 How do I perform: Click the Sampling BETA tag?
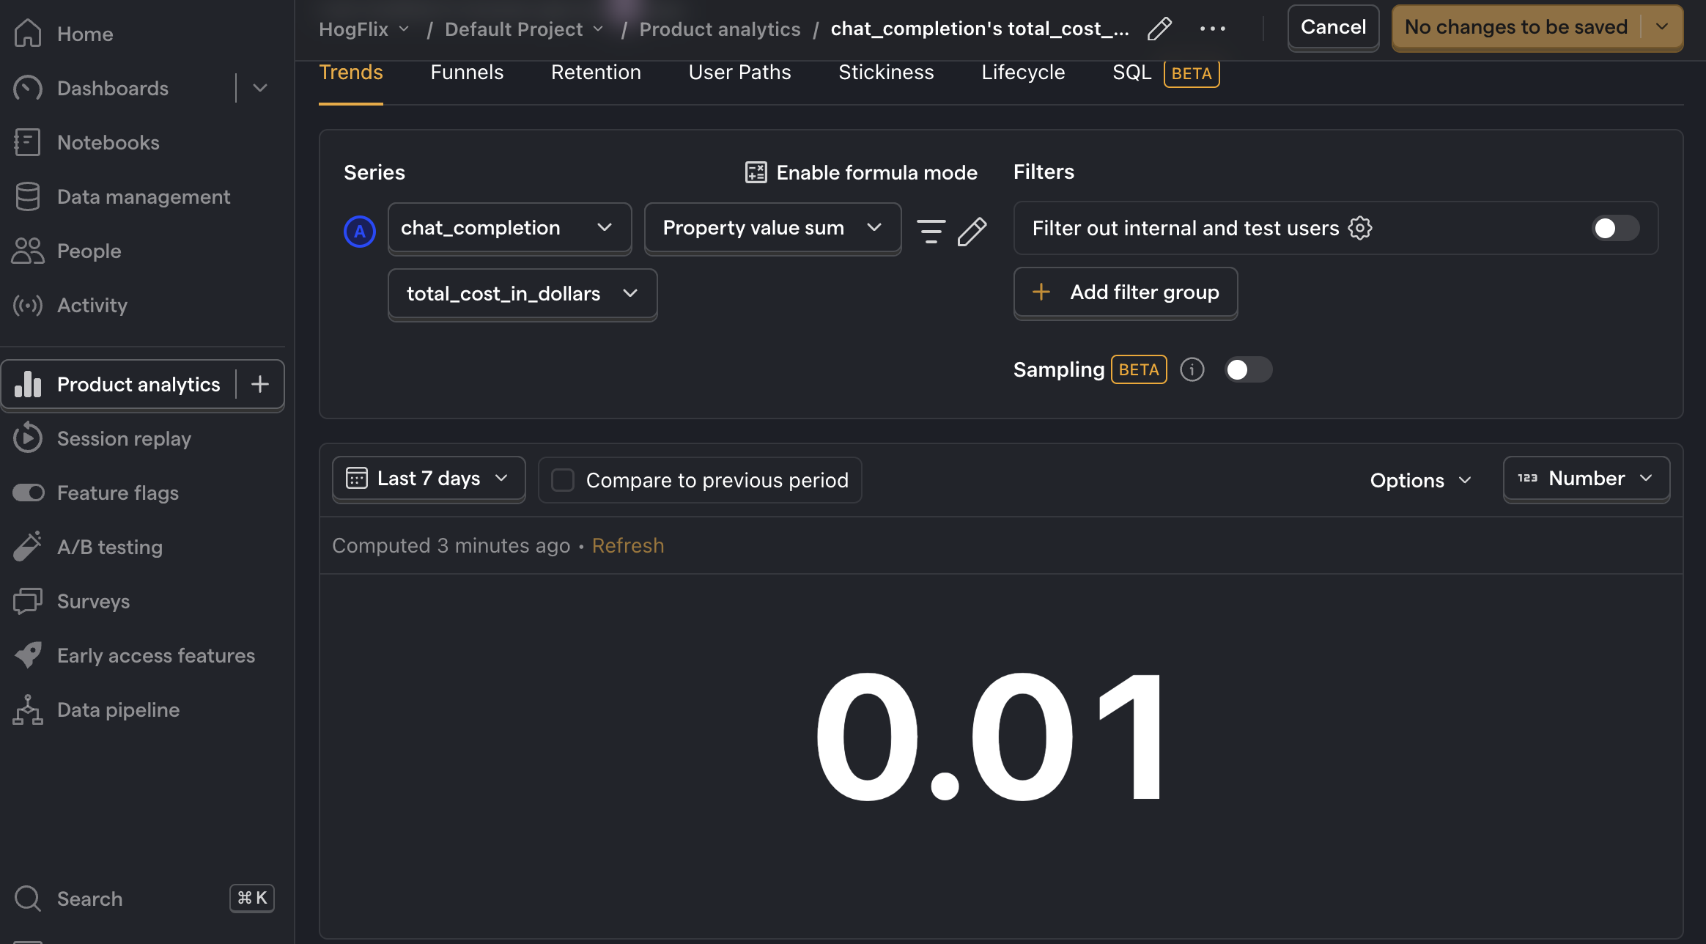click(1139, 369)
